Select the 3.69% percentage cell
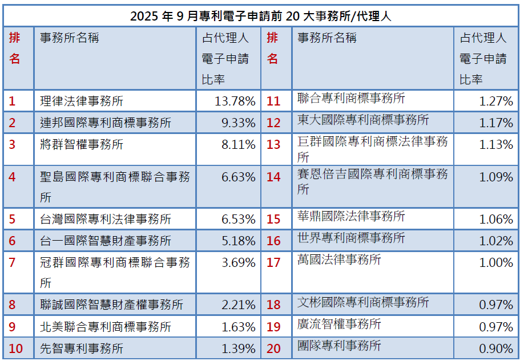This screenshot has width=524, height=361. coord(238,263)
